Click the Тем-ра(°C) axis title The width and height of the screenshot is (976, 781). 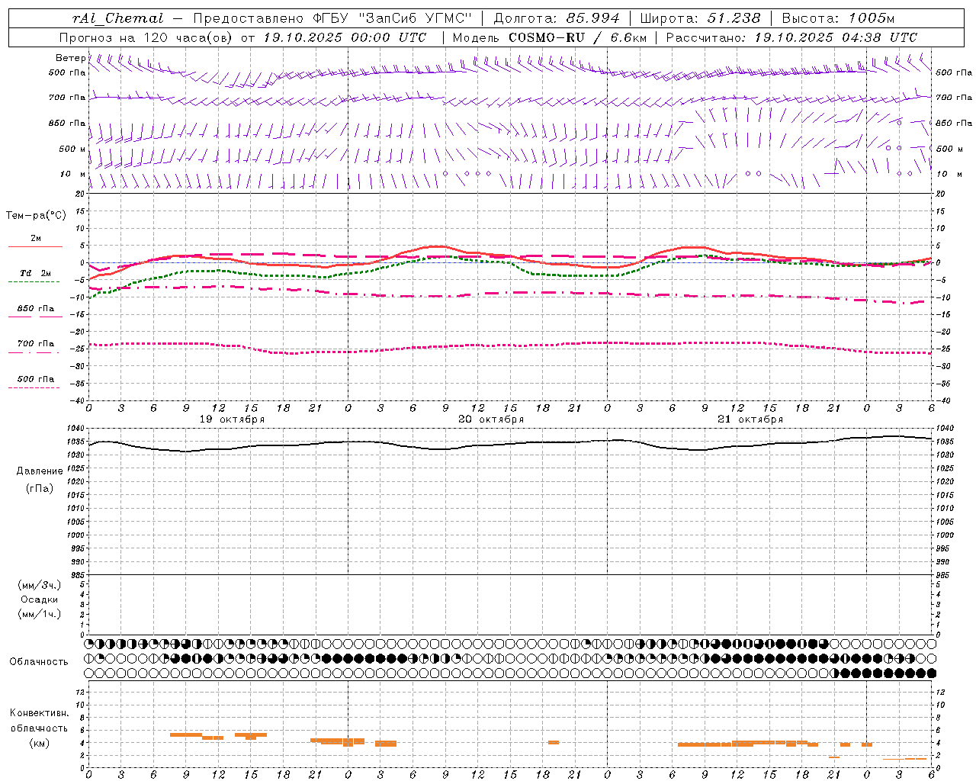36,216
